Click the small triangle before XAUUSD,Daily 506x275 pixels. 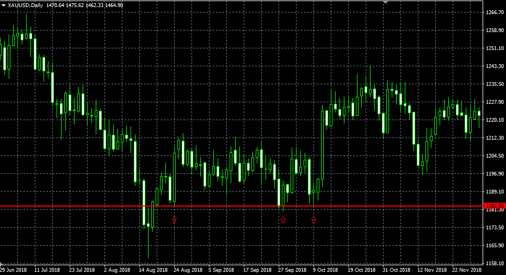pyautogui.click(x=4, y=5)
